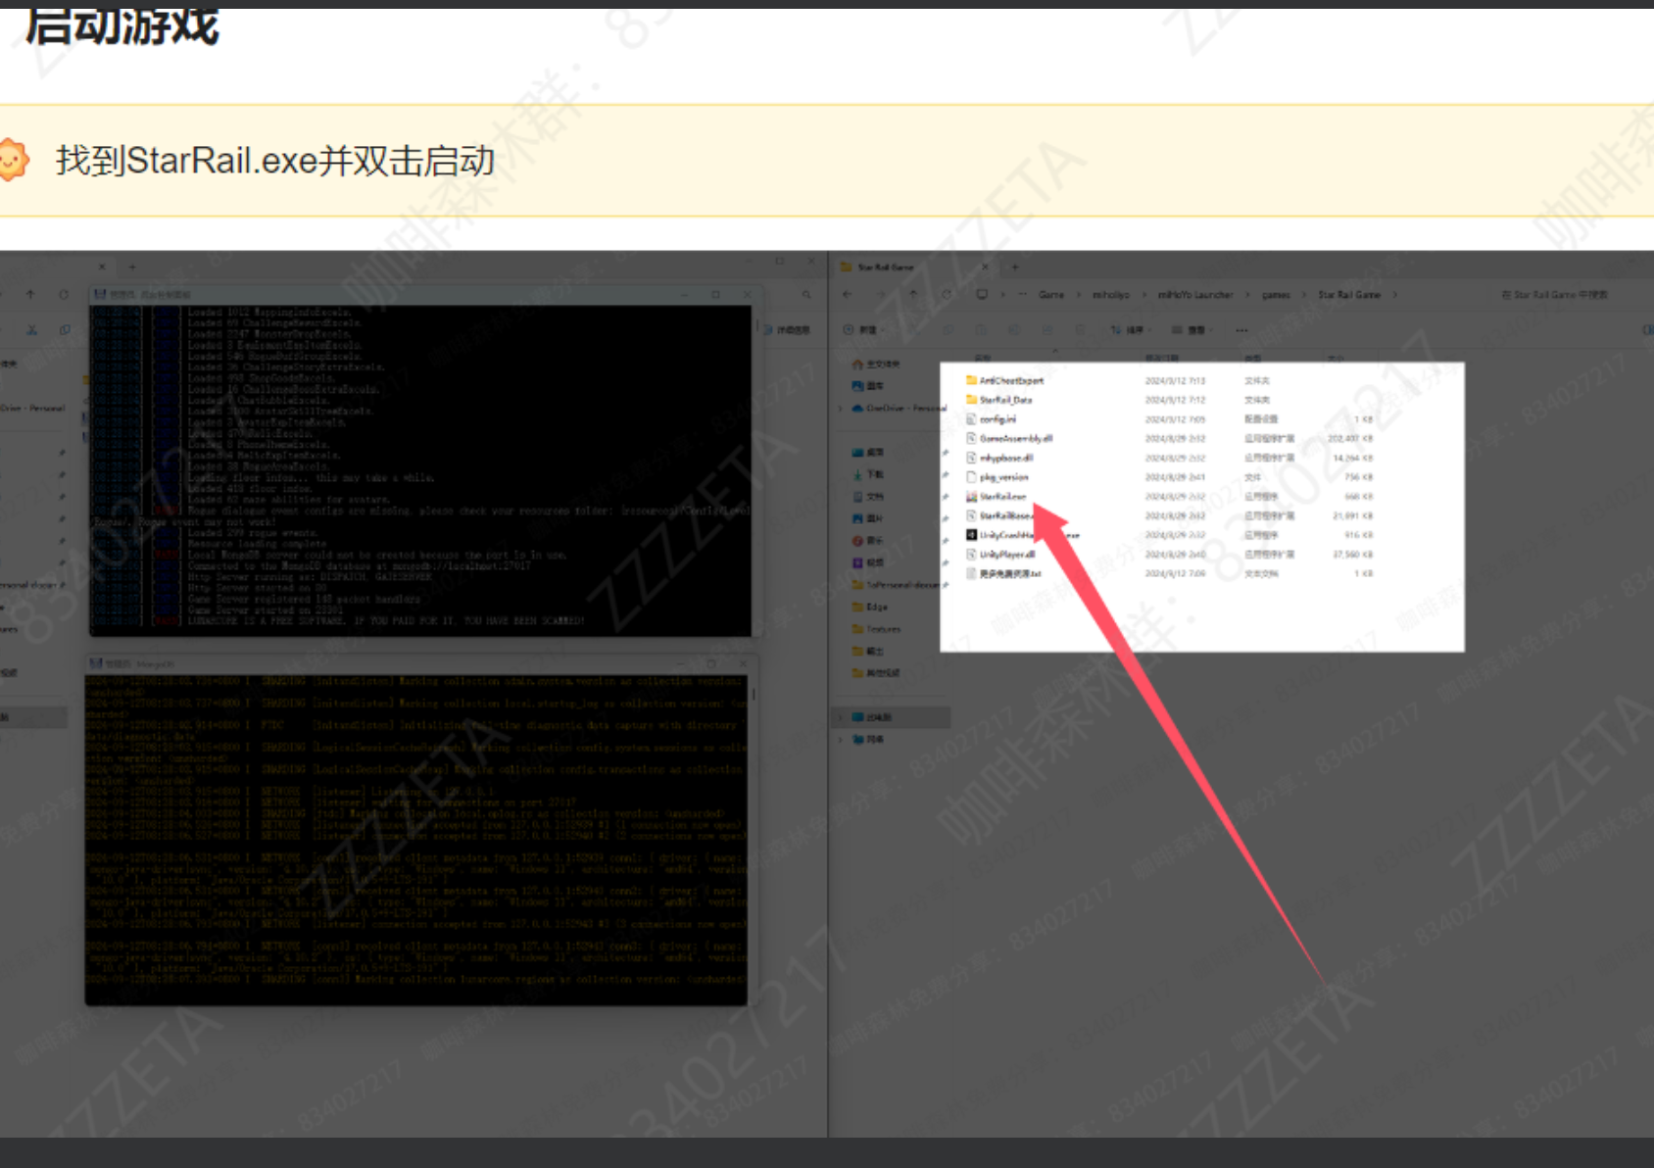
Task: Select the Home (主文件夹) sidebar item
Action: pyautogui.click(x=876, y=364)
